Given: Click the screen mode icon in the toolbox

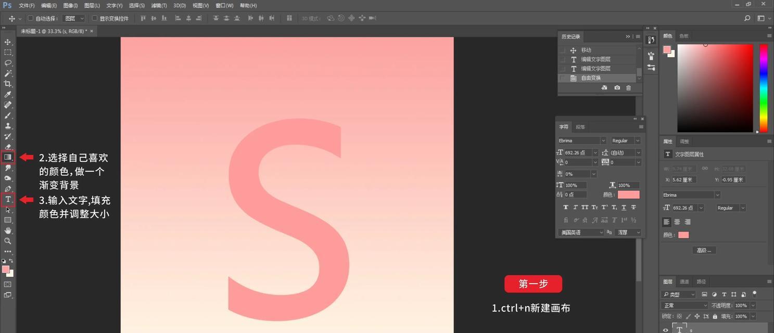Looking at the screenshot, I should (x=8, y=295).
